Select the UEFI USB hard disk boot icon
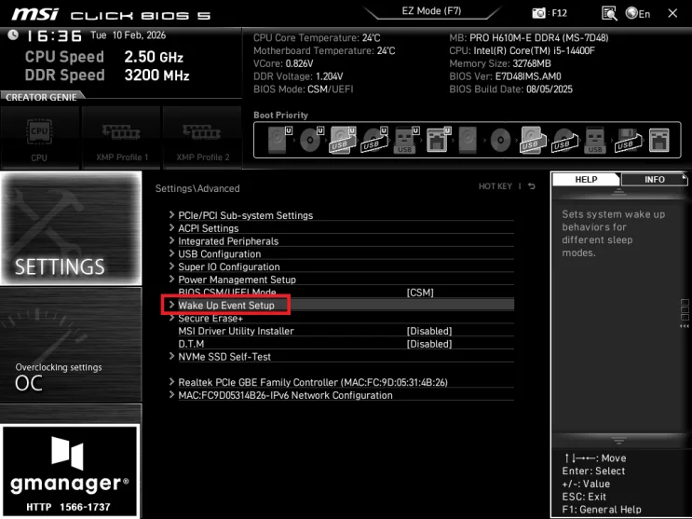 (343, 140)
